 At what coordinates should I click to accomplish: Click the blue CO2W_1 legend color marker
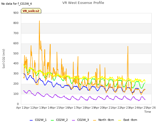(x=31, y=120)
